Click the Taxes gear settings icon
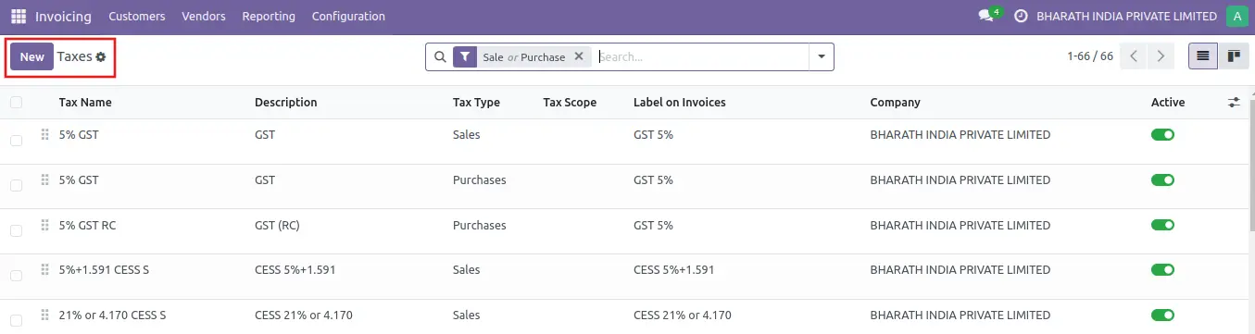The image size is (1255, 334). click(101, 57)
